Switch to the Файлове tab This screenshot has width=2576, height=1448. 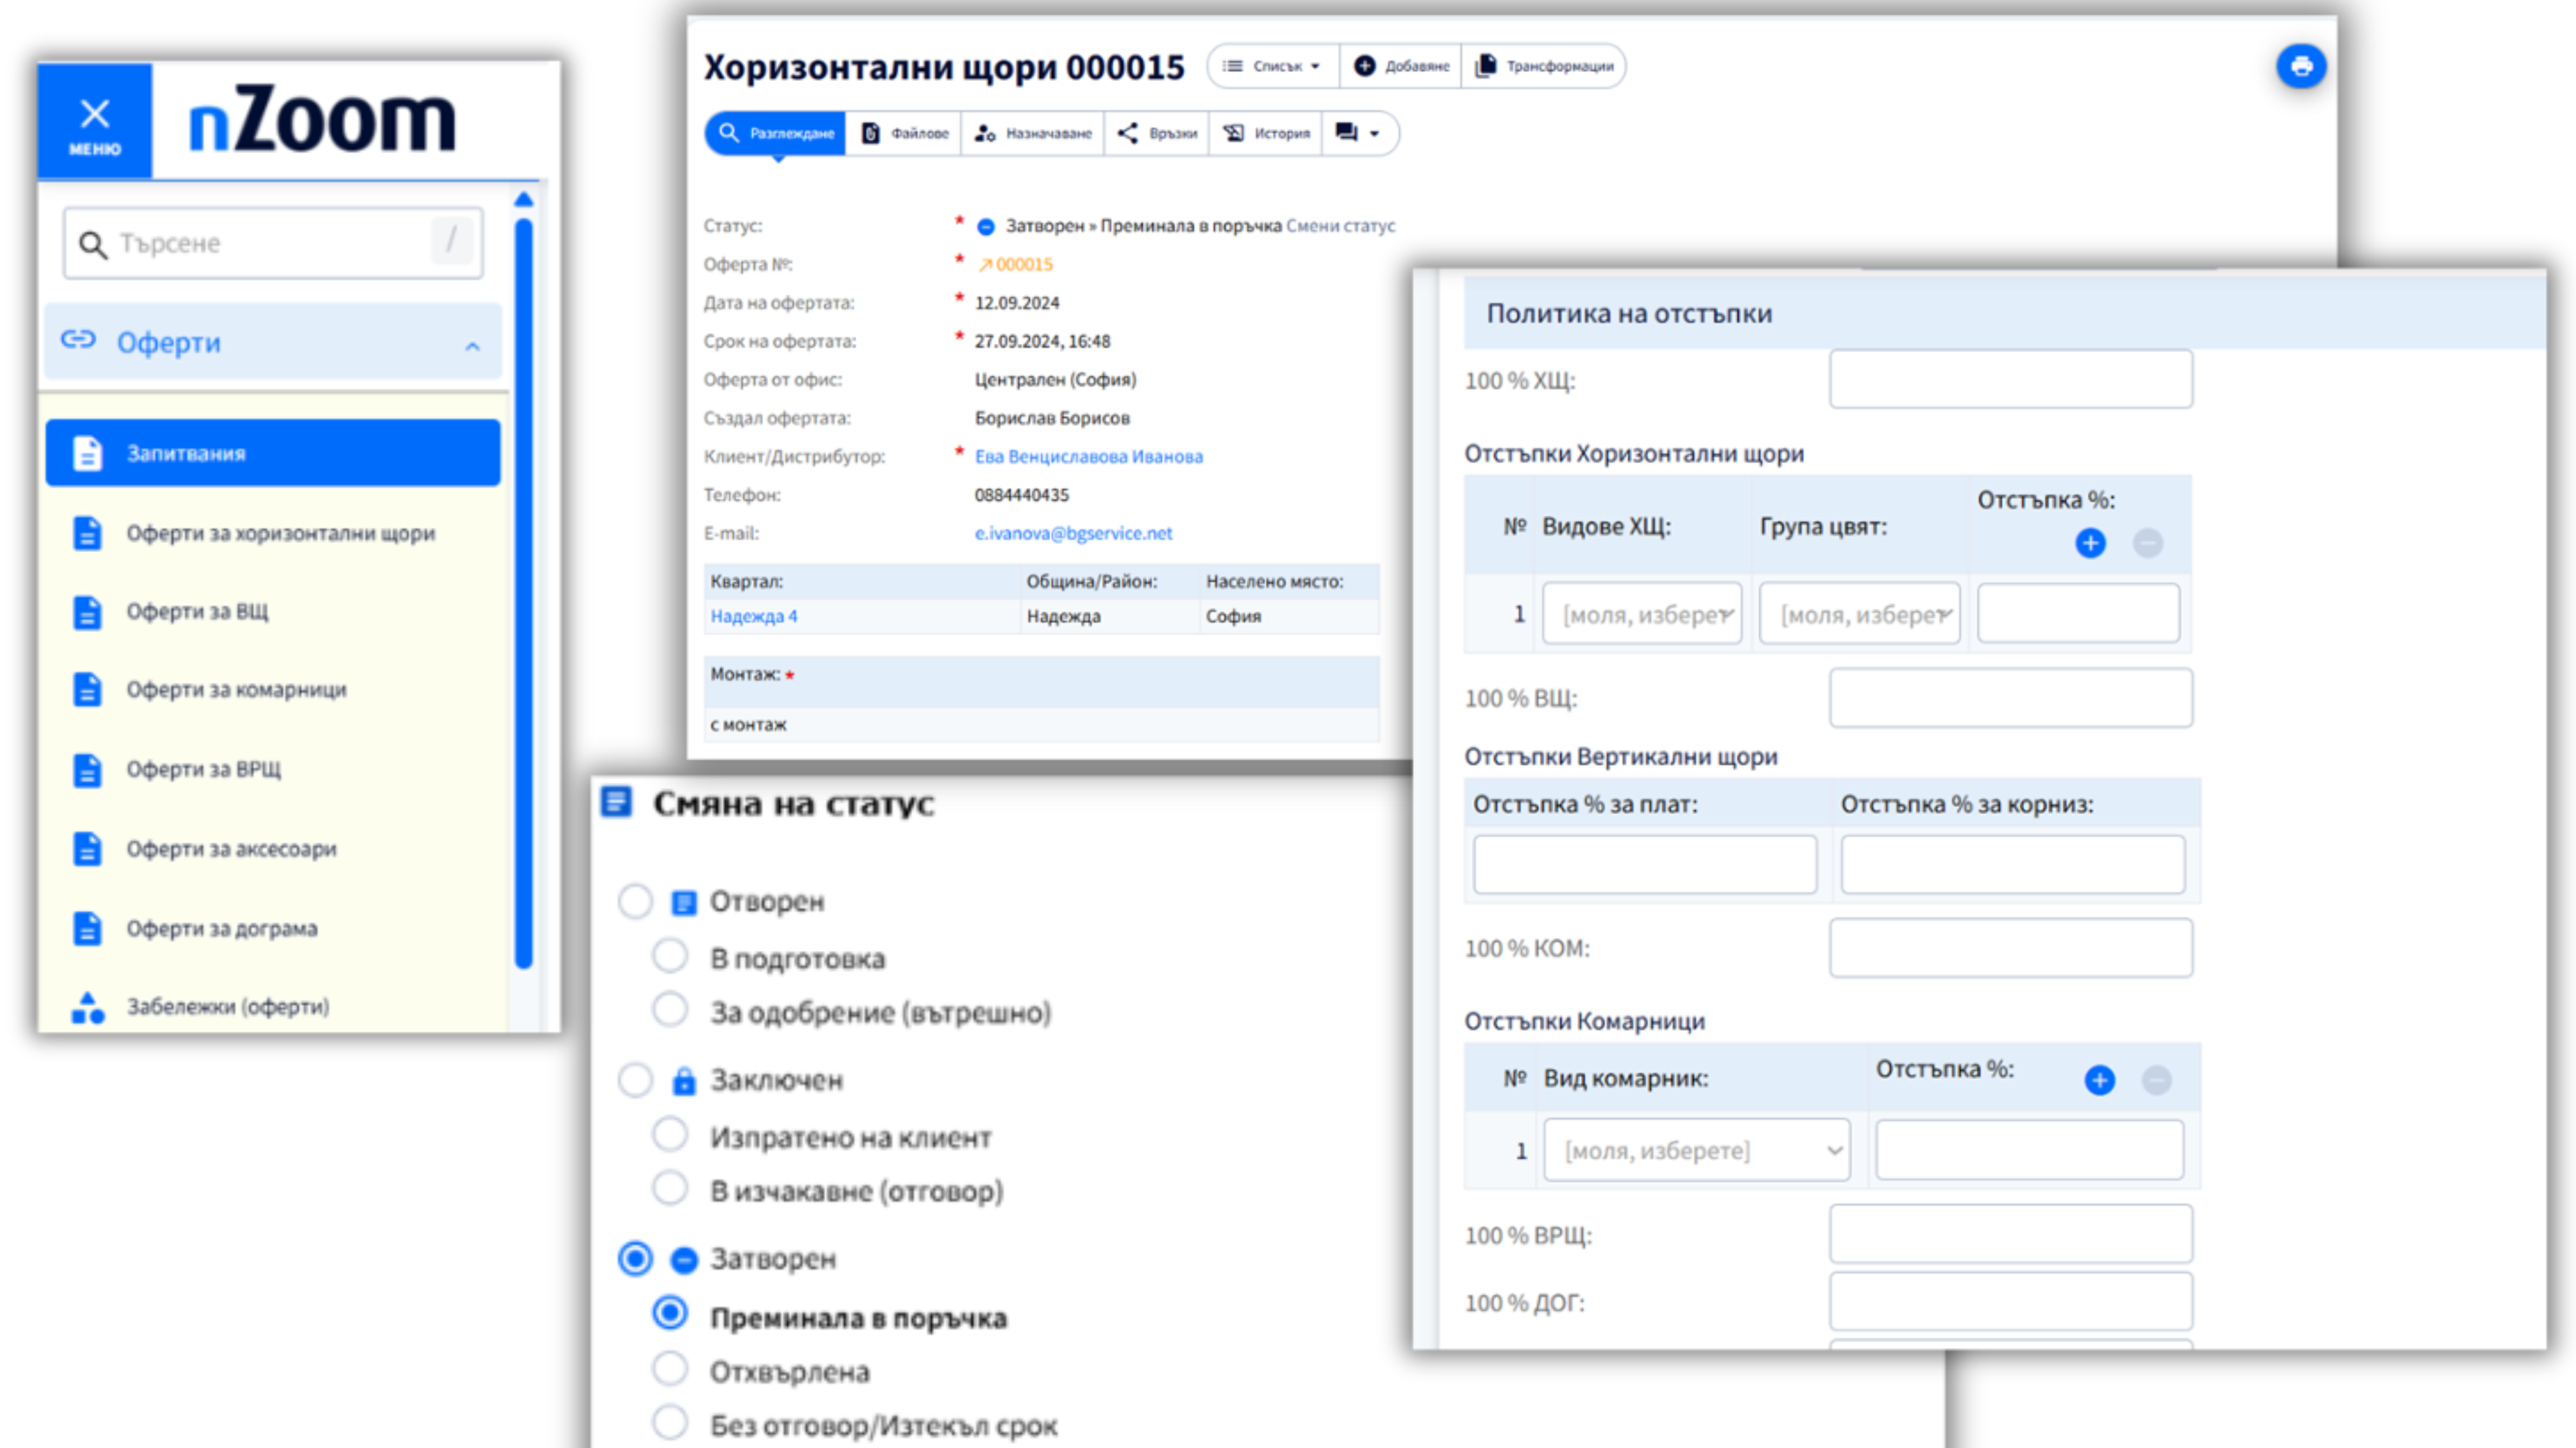pyautogui.click(x=904, y=133)
